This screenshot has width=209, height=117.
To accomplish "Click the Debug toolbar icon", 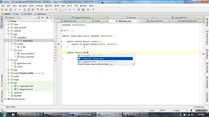I will click(x=70, y=10).
